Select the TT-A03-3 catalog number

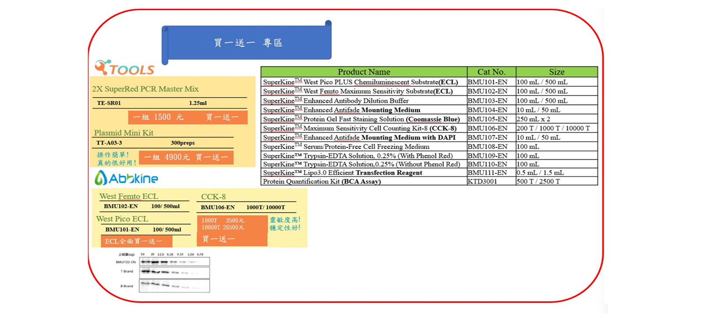(x=109, y=143)
